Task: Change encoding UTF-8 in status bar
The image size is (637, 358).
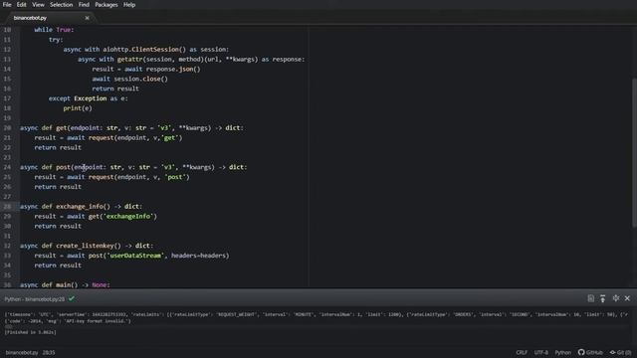Action: 541,352
